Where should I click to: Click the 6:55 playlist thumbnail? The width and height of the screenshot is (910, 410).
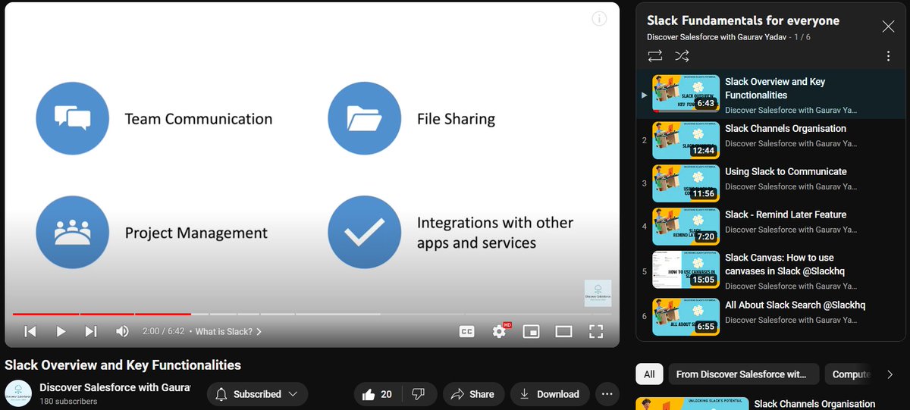click(686, 316)
